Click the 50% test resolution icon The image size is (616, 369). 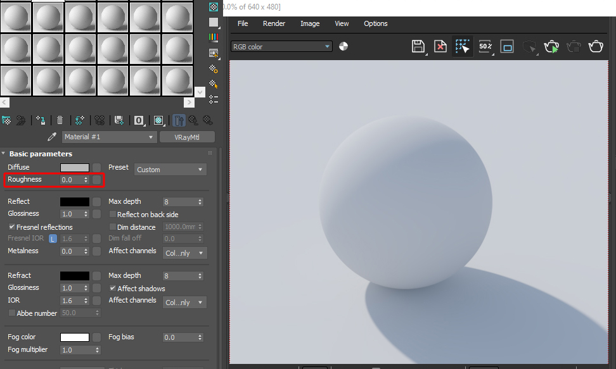pyautogui.click(x=485, y=46)
